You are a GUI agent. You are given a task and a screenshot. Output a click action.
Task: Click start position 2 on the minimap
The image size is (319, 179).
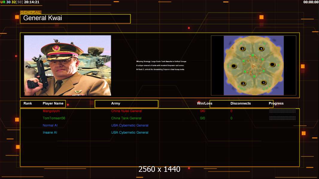coord(243,84)
